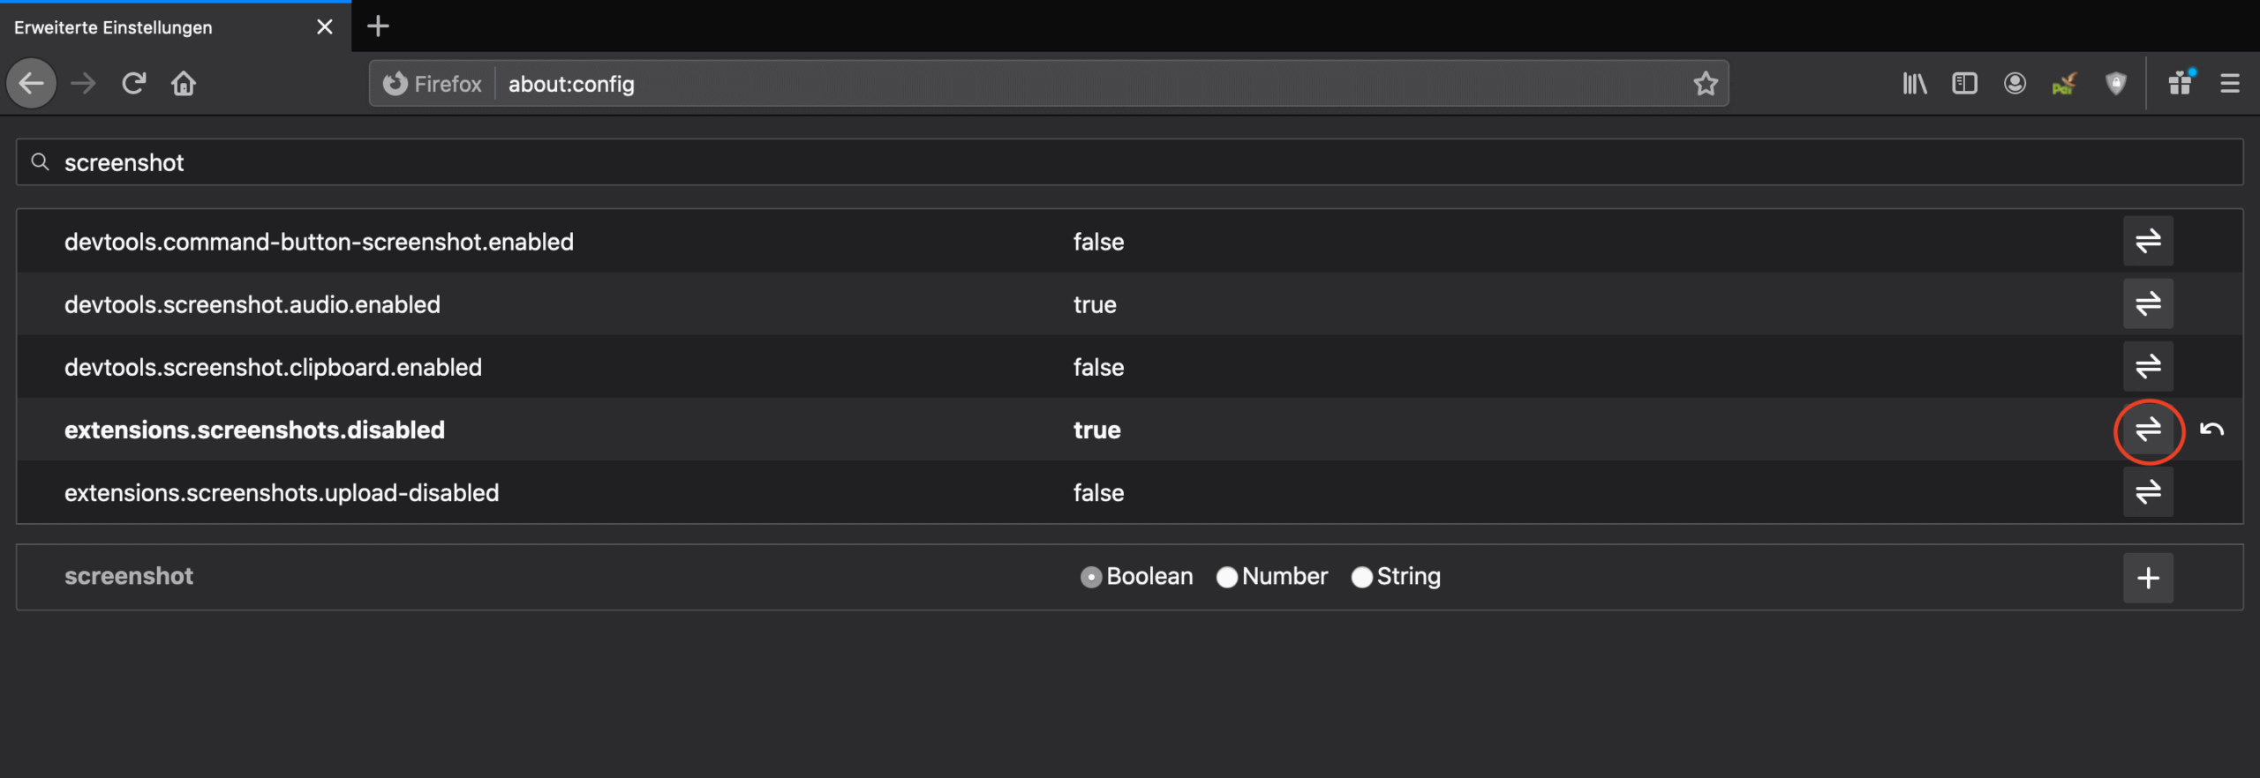Select the String radio button
Screen dimensions: 2260x778
tap(1362, 577)
